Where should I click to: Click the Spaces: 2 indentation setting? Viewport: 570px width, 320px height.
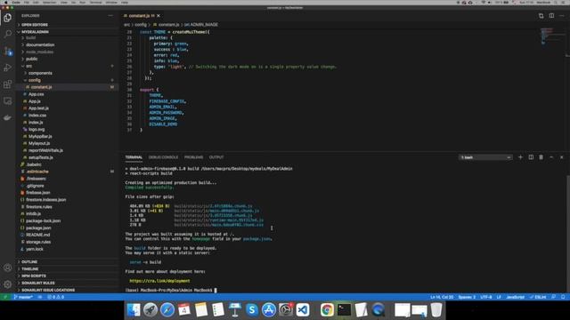point(467,297)
